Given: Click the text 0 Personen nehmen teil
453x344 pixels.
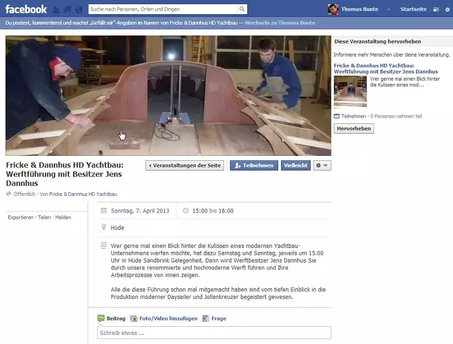Looking at the screenshot, I should (x=396, y=116).
